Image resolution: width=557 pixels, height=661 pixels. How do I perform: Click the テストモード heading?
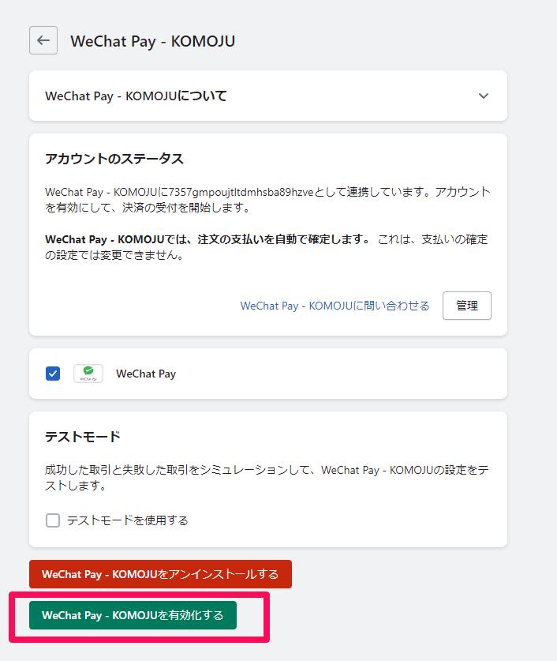tap(83, 437)
